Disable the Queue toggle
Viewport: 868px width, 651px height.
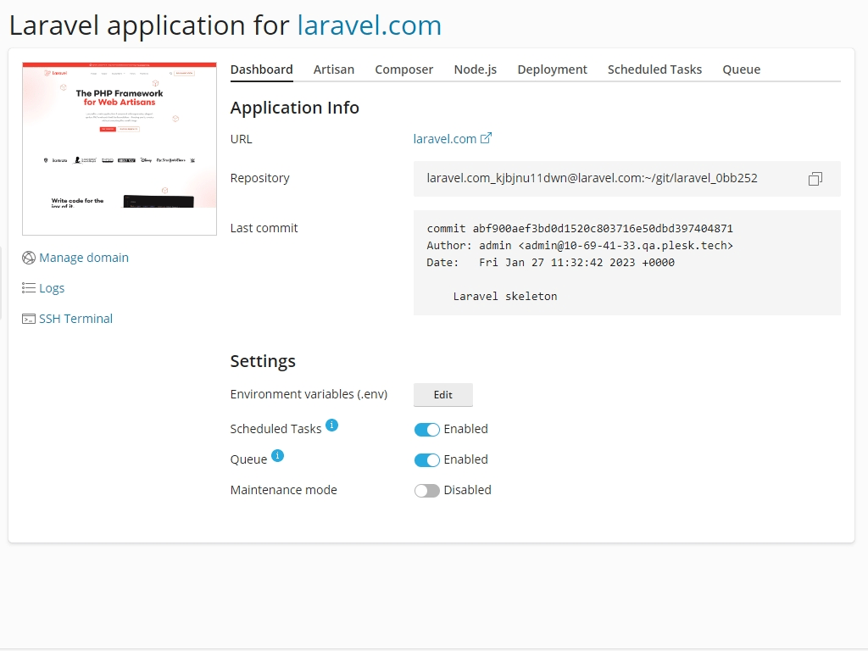(x=427, y=459)
